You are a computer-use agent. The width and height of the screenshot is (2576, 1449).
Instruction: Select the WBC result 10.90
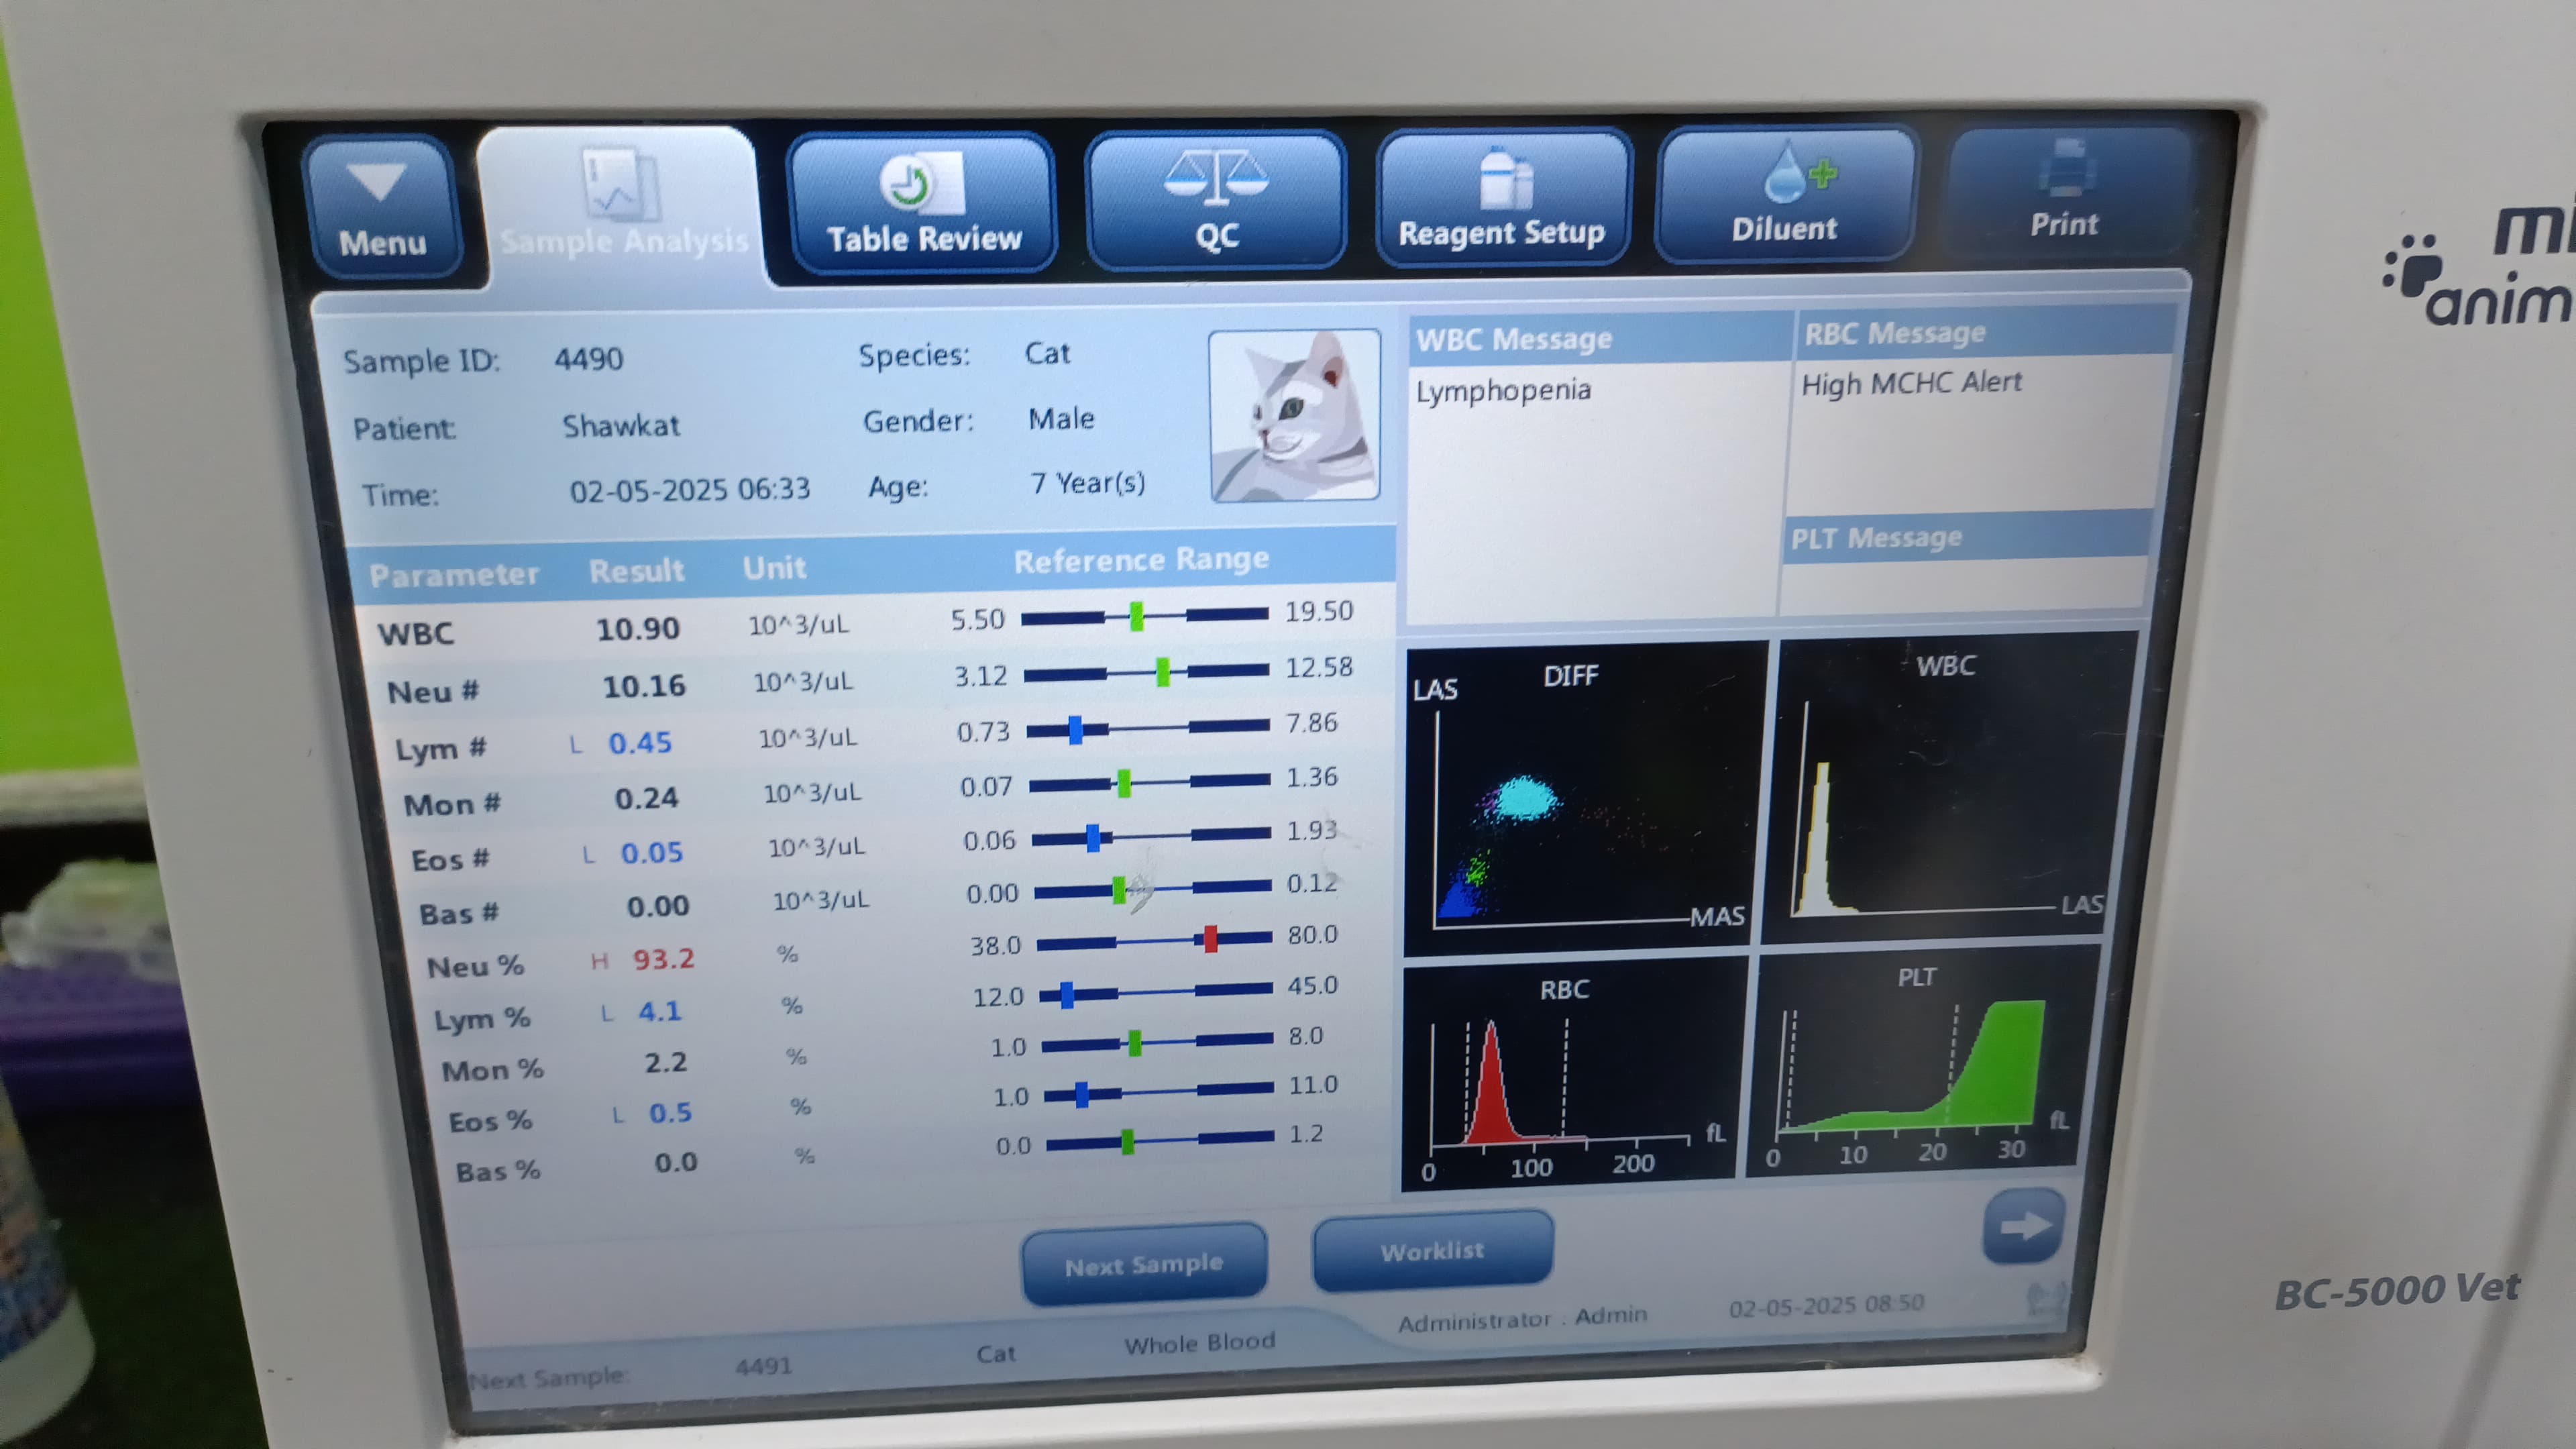tap(637, 629)
